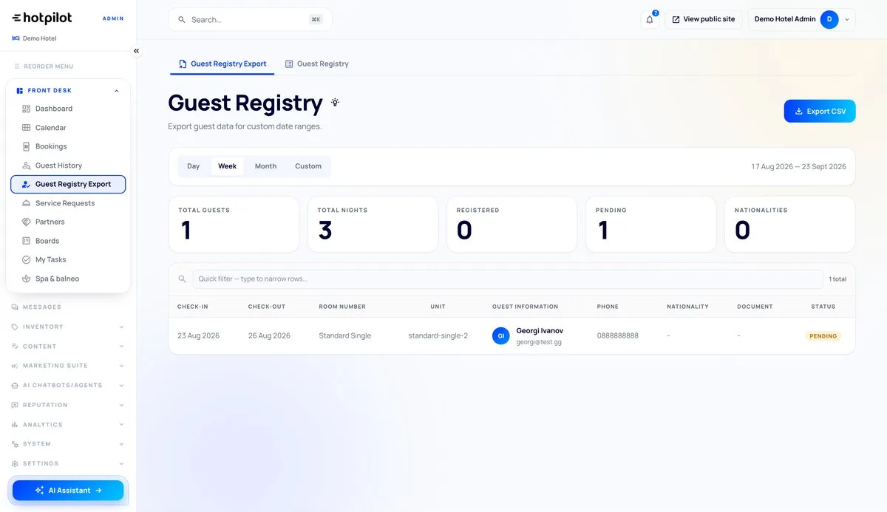Select the Week range option
The height and width of the screenshot is (512, 887).
(227, 166)
